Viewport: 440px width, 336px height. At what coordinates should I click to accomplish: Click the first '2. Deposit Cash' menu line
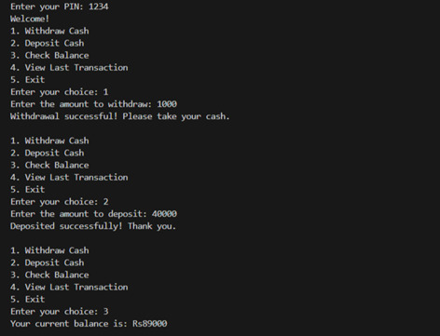(x=48, y=43)
